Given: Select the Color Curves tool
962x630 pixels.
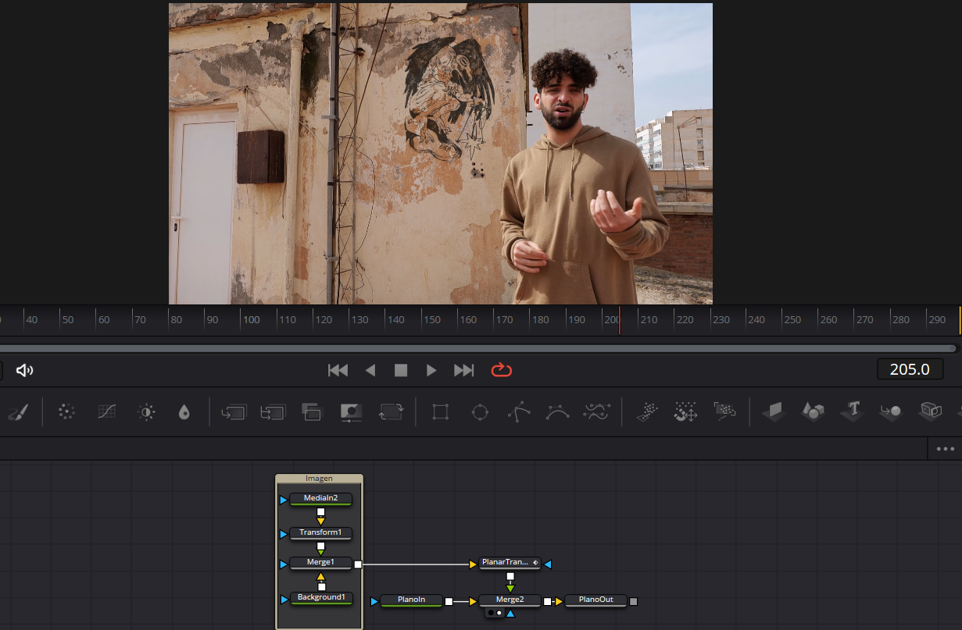Looking at the screenshot, I should 106,411.
